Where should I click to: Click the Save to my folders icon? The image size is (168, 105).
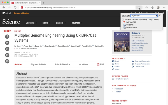(113, 79)
